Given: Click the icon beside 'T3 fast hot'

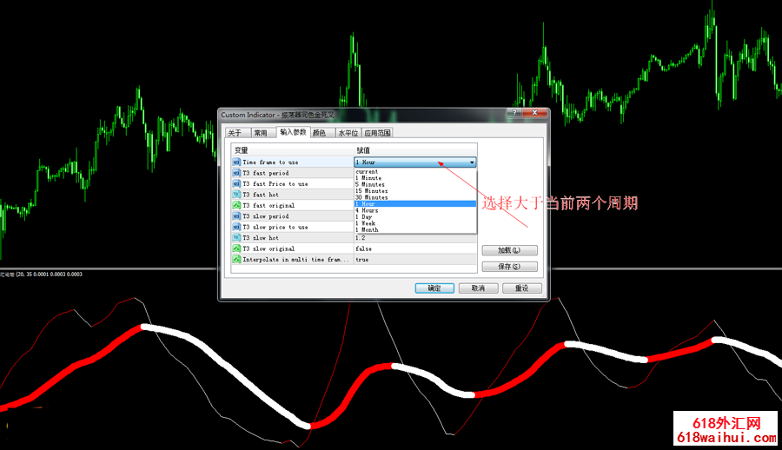Looking at the screenshot, I should tap(236, 195).
